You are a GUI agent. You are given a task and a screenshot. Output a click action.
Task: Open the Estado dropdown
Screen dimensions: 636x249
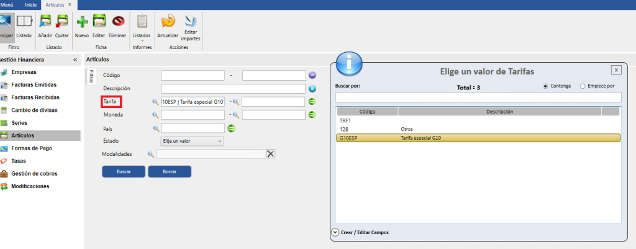192,141
